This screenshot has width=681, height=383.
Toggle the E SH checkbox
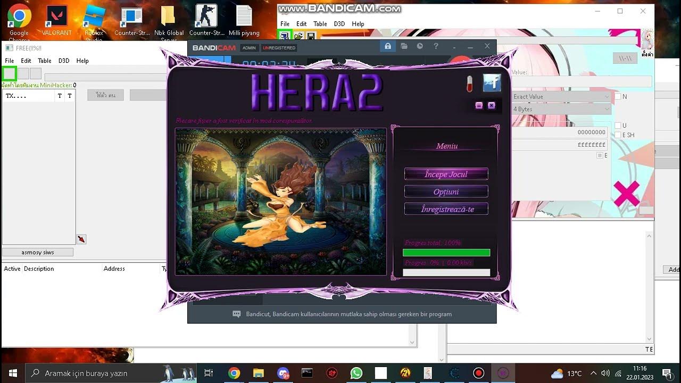point(618,135)
